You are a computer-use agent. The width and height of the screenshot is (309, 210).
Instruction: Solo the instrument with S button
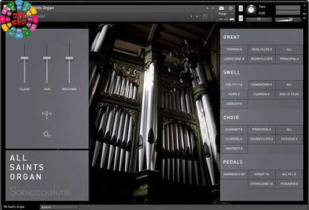(x=241, y=9)
